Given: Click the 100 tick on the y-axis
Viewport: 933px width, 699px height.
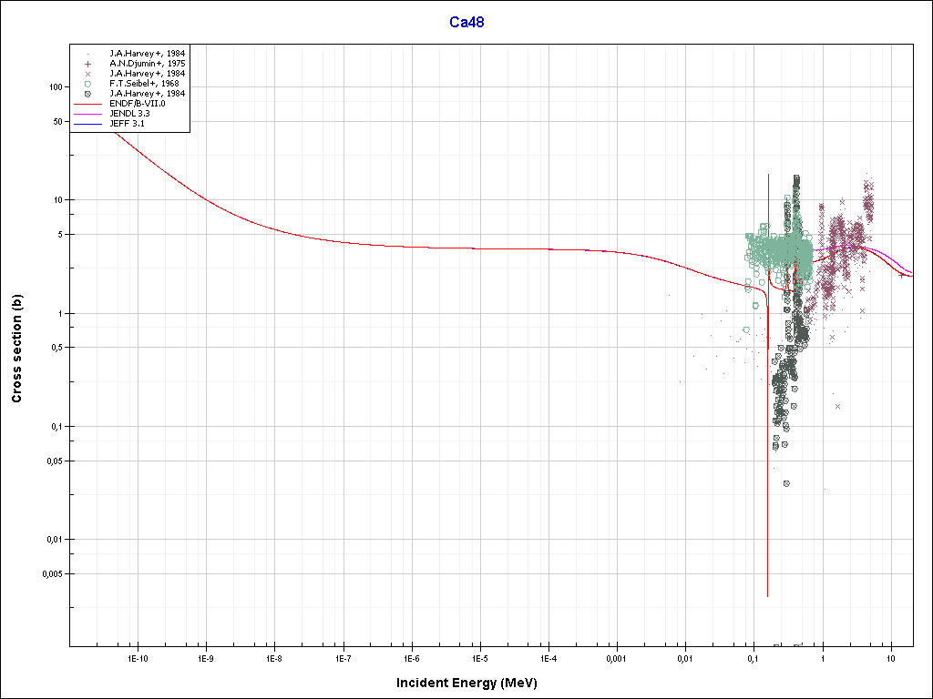Looking at the screenshot, I should 54,87.
